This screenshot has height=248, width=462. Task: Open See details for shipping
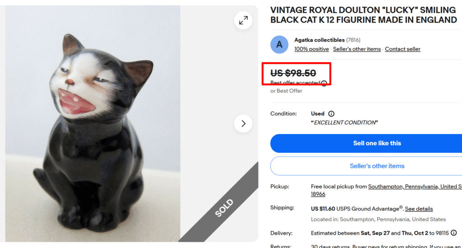419,209
